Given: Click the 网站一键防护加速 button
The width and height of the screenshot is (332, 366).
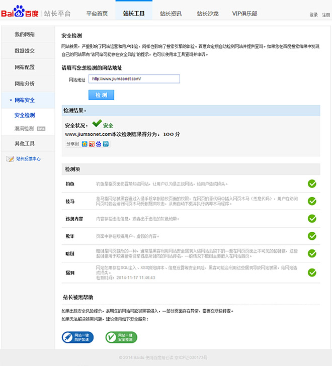Looking at the screenshot, I should pyautogui.click(x=77, y=337).
